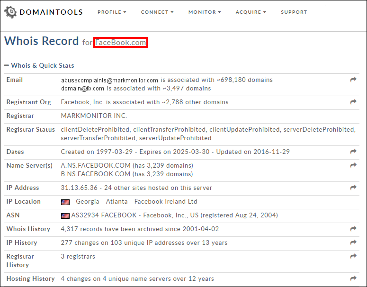Click the DOMAINTOOLS brand name

[51, 12]
